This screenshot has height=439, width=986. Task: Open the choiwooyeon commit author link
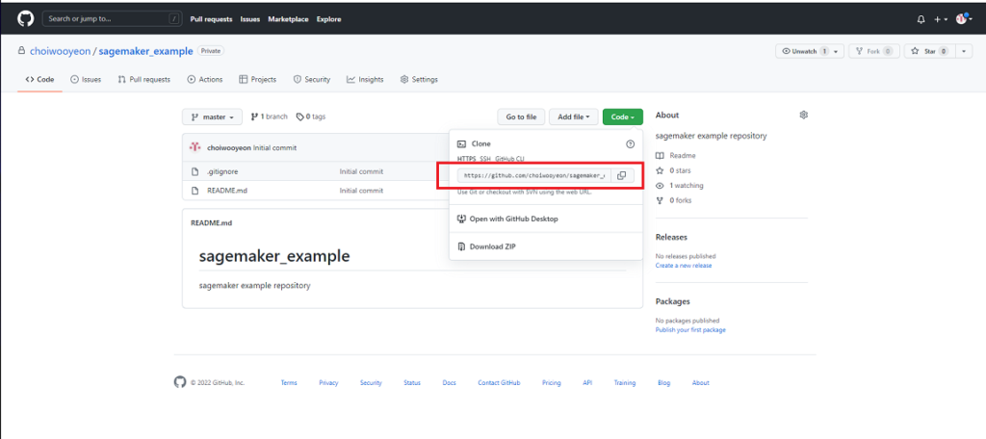click(229, 148)
